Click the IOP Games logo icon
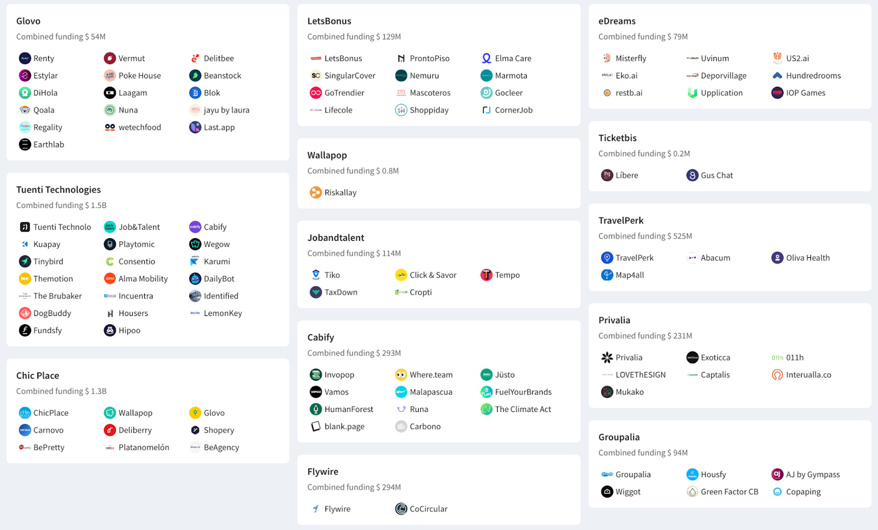This screenshot has height=530, width=878. (778, 93)
